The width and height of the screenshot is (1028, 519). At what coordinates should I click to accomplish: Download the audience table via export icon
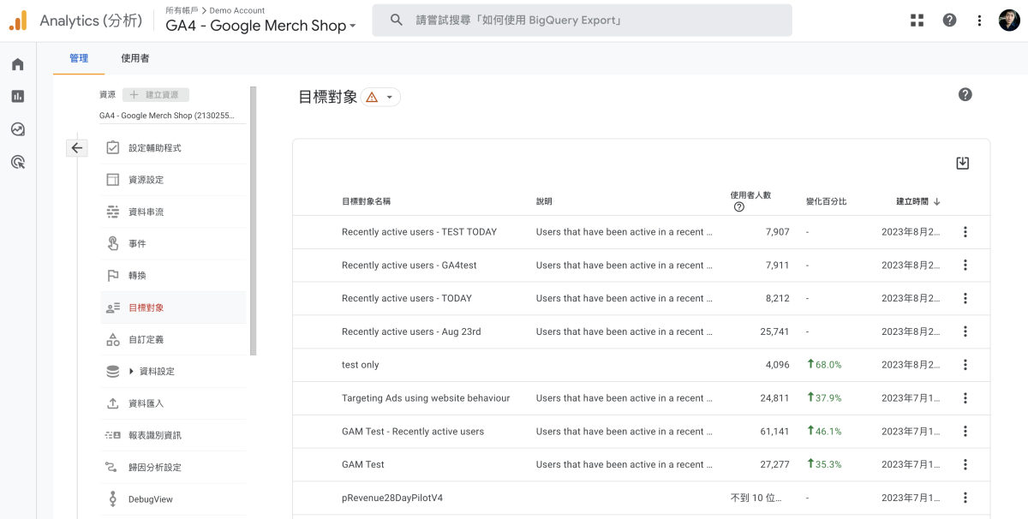(963, 163)
